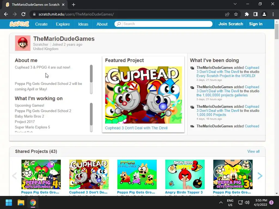Viewport: 279px width, 209px height.
Task: Toggle Chrome side panel icon
Action: (x=256, y=14)
